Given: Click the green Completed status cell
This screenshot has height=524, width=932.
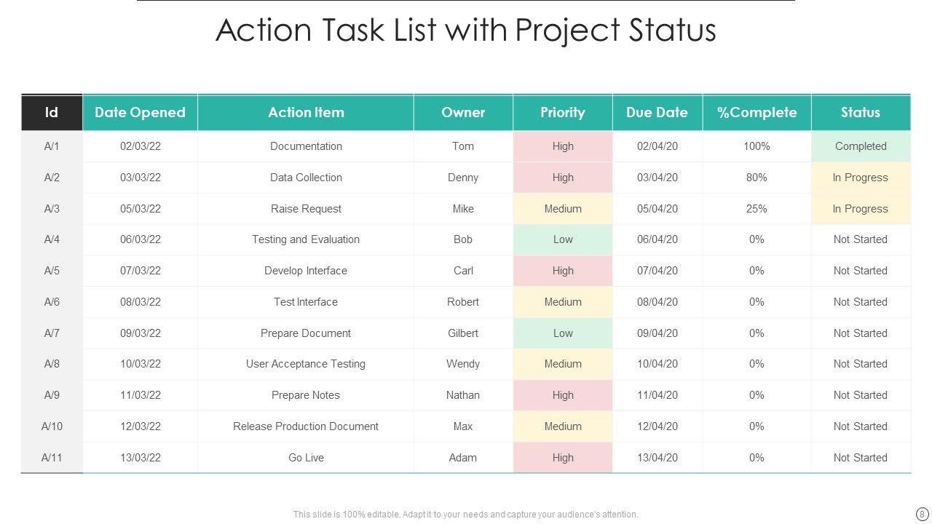Looking at the screenshot, I should coord(861,146).
